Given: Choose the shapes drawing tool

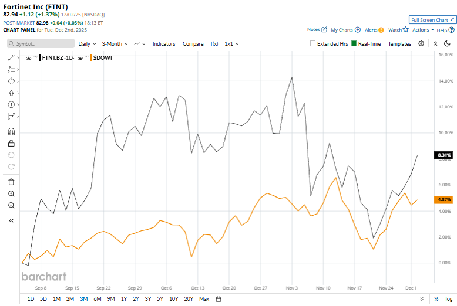Looking at the screenshot, I should (x=11, y=81).
